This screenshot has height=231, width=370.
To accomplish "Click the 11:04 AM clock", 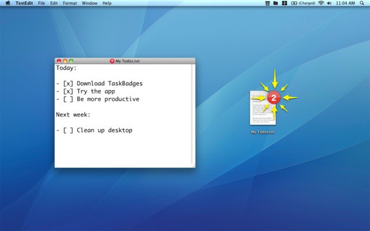I will 345,3.
